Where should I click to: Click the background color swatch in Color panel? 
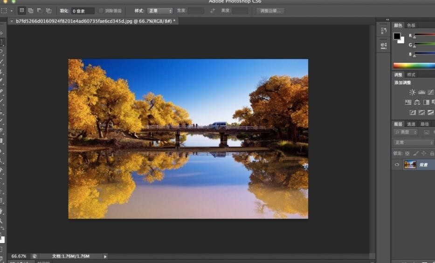click(402, 41)
